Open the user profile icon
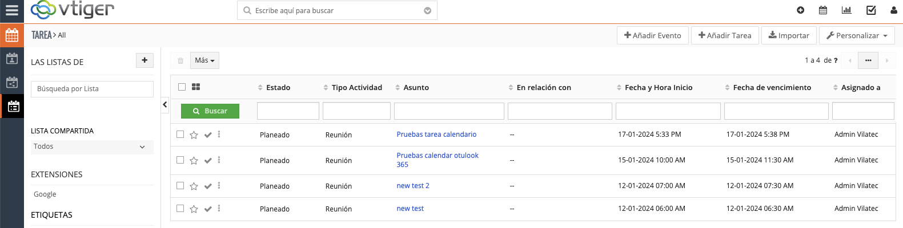The image size is (903, 228). coord(894,10)
